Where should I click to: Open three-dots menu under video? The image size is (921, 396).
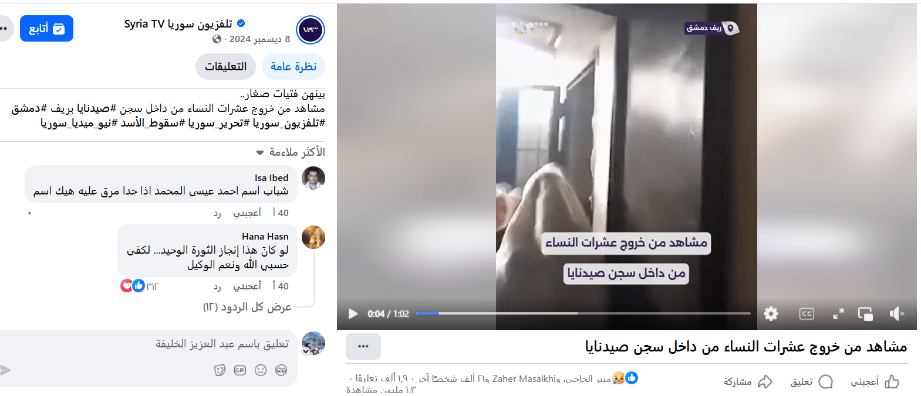(363, 346)
